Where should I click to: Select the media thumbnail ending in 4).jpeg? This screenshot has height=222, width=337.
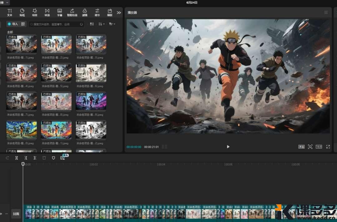pyautogui.click(x=22, y=72)
